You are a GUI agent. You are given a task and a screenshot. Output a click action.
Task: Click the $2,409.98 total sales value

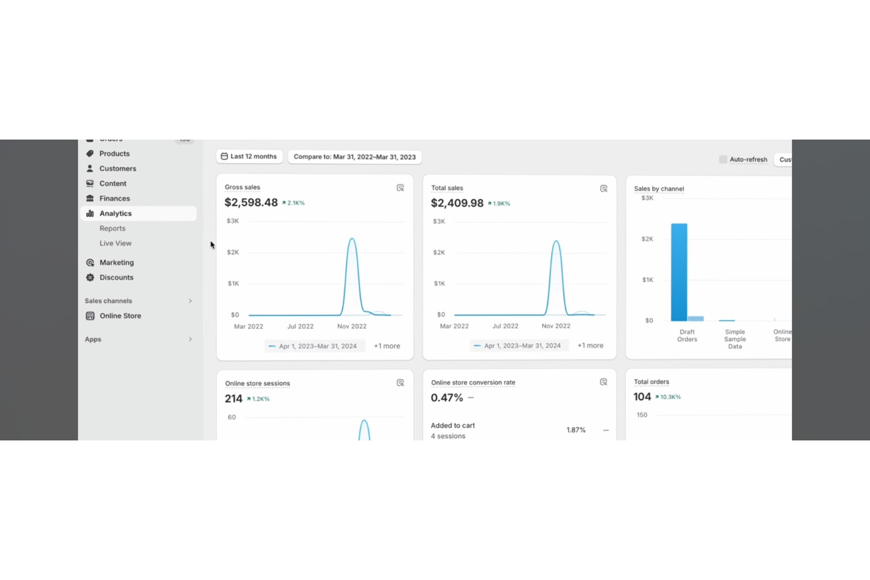tap(457, 203)
